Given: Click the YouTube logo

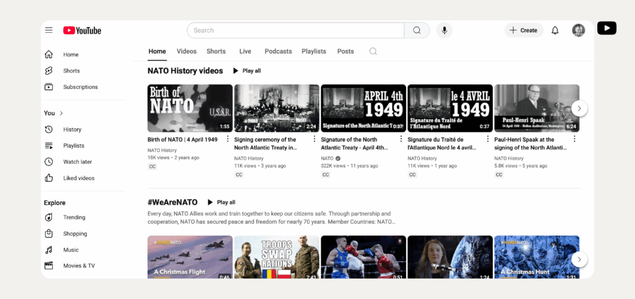Looking at the screenshot, I should [x=82, y=30].
